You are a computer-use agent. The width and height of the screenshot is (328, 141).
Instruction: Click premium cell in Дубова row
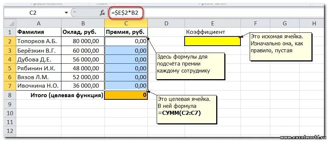coord(126,59)
